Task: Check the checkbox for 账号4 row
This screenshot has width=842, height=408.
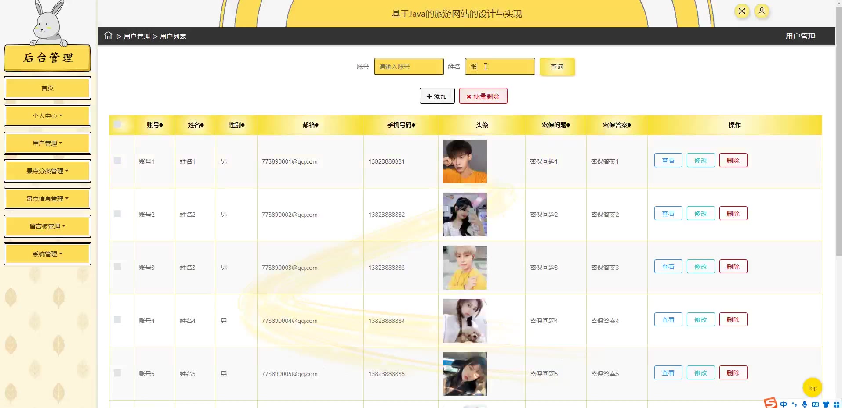Action: 117,320
